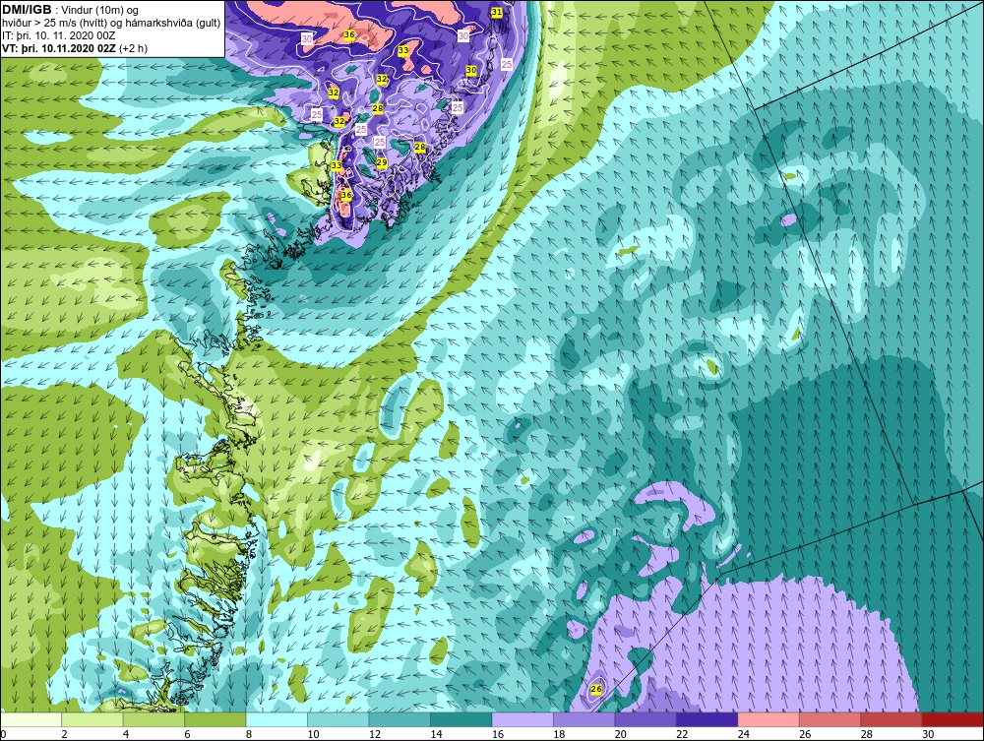Click the 10–12 m/s light teal swatch
This screenshot has width=984, height=741.
[338, 719]
